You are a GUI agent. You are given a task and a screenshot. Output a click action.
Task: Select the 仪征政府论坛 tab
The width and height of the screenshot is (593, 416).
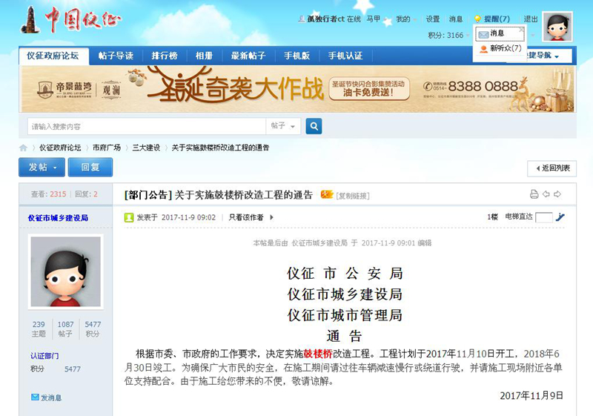point(53,56)
